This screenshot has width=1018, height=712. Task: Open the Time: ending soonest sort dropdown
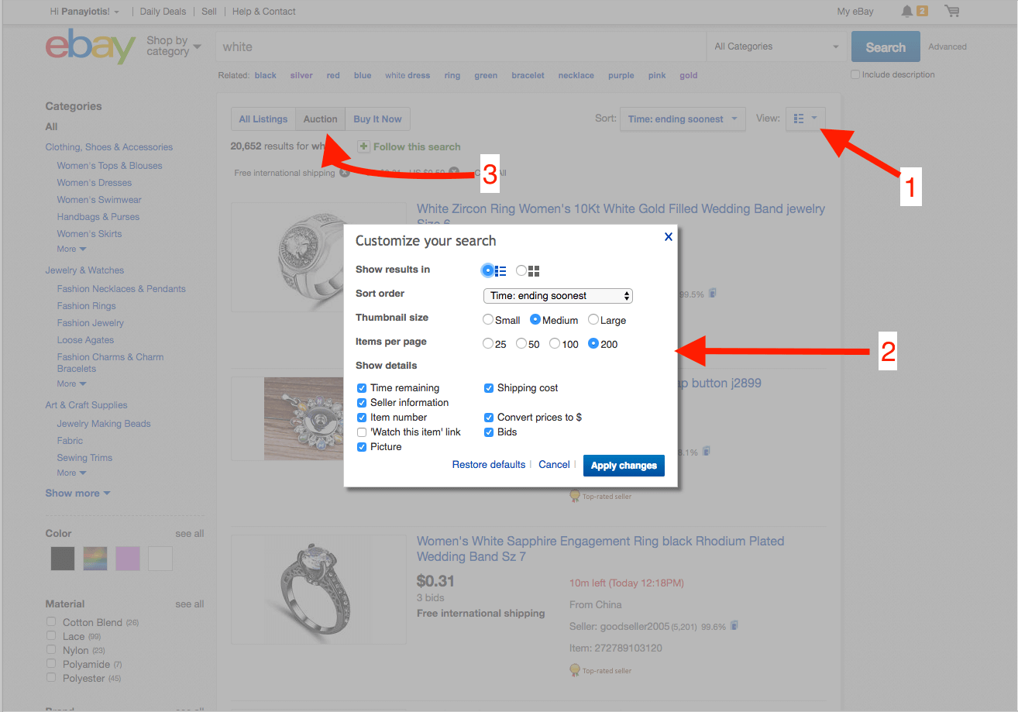tap(683, 119)
